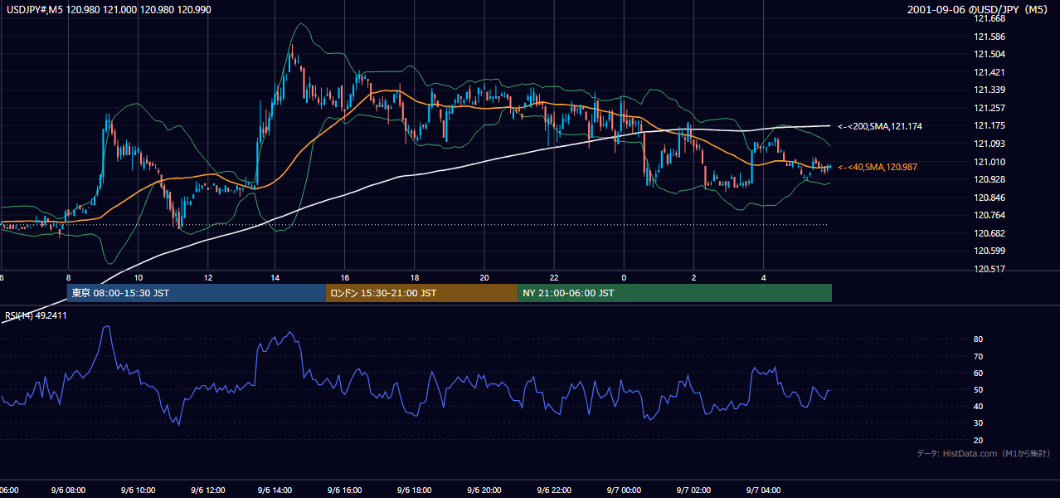The image size is (1060, 498).
Task: Click hour label 12 under the price chart
Action: (x=207, y=278)
